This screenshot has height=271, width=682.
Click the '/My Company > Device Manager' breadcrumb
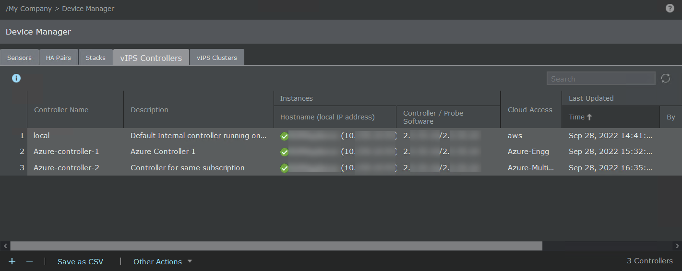[60, 9]
